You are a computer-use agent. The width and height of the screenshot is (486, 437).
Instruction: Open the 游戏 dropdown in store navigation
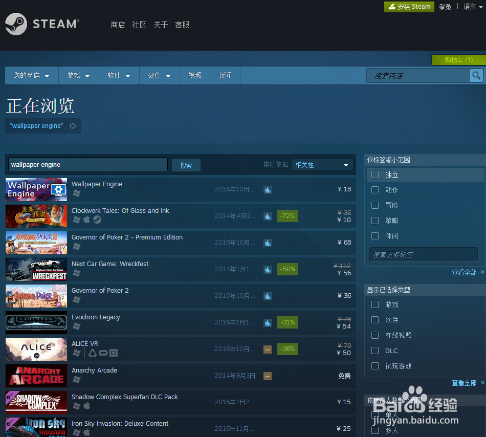pyautogui.click(x=78, y=76)
